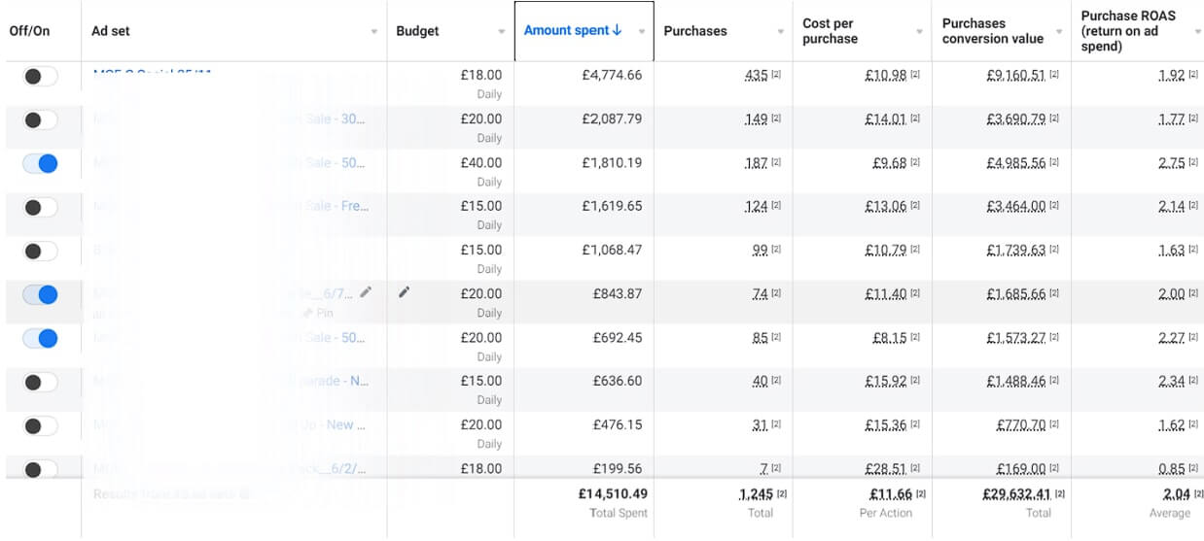This screenshot has height=541, width=1204.
Task: Disable the ad set that spent £692.45
Action: tap(40, 338)
